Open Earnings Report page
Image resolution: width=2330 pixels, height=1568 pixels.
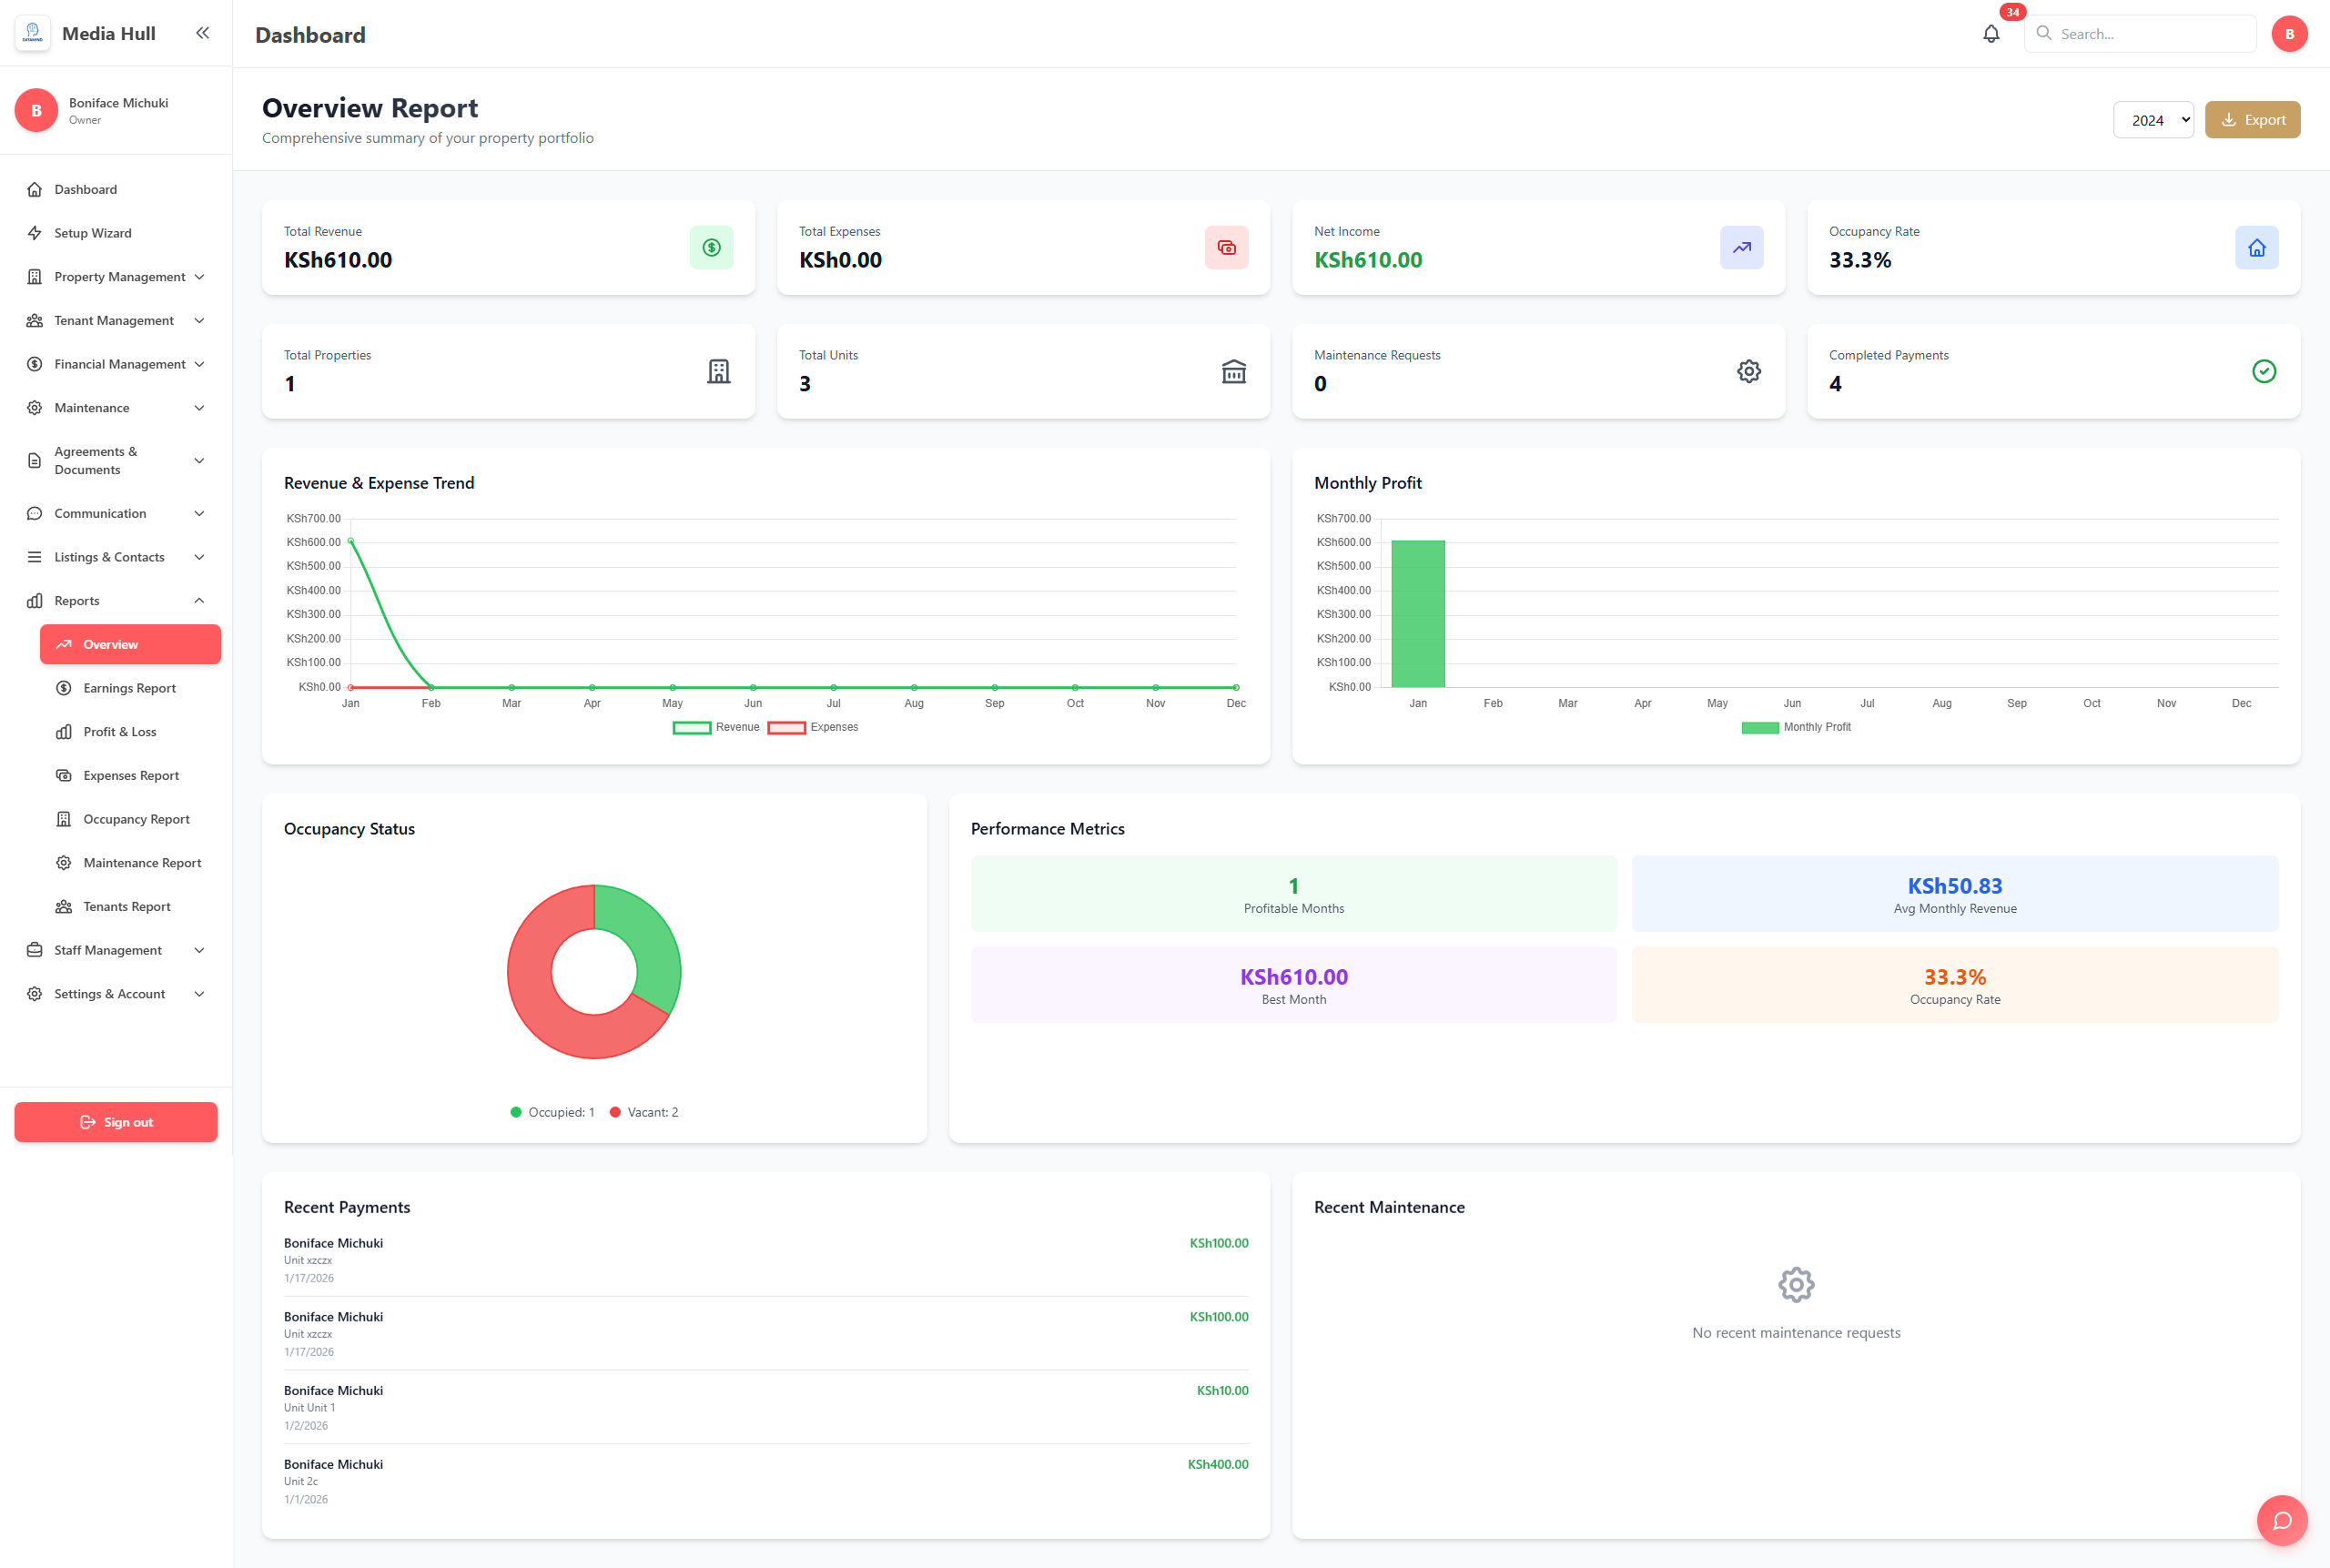pyautogui.click(x=129, y=688)
